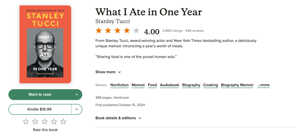Open the Want to read shelf dropdown arrow

pyautogui.click(x=77, y=95)
